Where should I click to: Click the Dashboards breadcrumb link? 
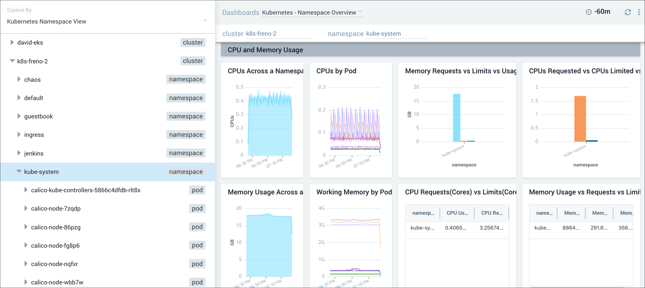tap(240, 13)
